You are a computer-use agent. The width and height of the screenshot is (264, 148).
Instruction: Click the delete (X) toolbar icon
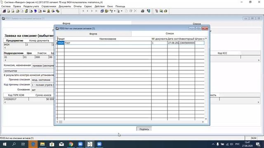(135, 11)
